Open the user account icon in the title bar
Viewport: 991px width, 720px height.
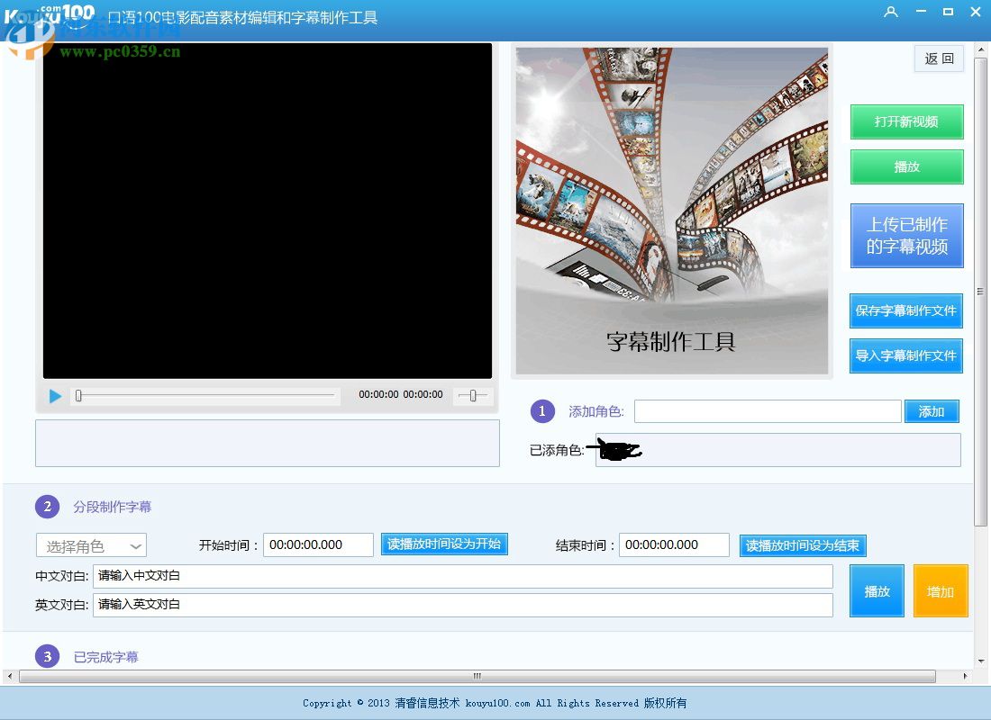tap(891, 12)
